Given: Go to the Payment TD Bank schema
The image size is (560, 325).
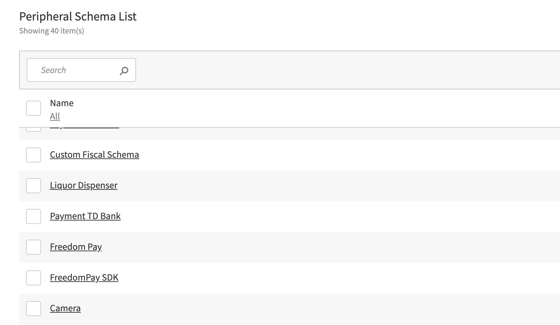Looking at the screenshot, I should [x=85, y=216].
